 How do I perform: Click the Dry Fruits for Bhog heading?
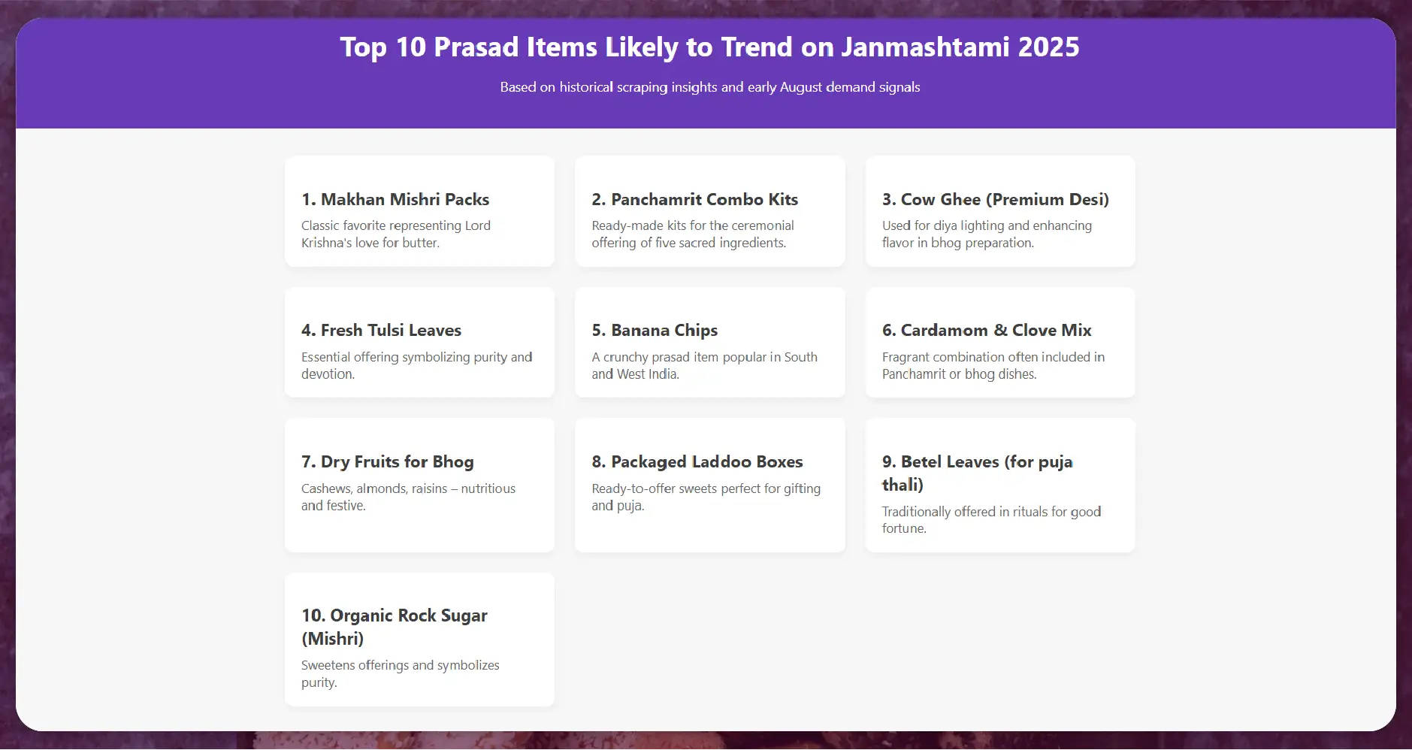[387, 461]
